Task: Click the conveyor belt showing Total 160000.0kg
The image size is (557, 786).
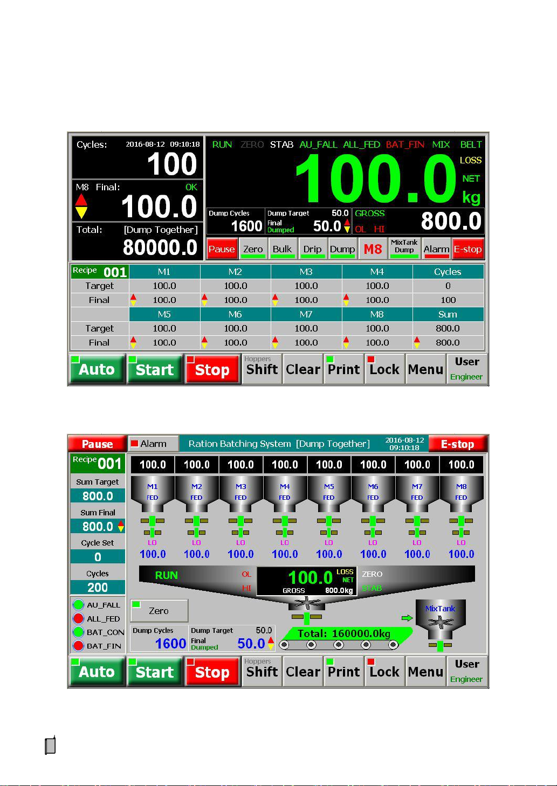Action: pos(343,639)
